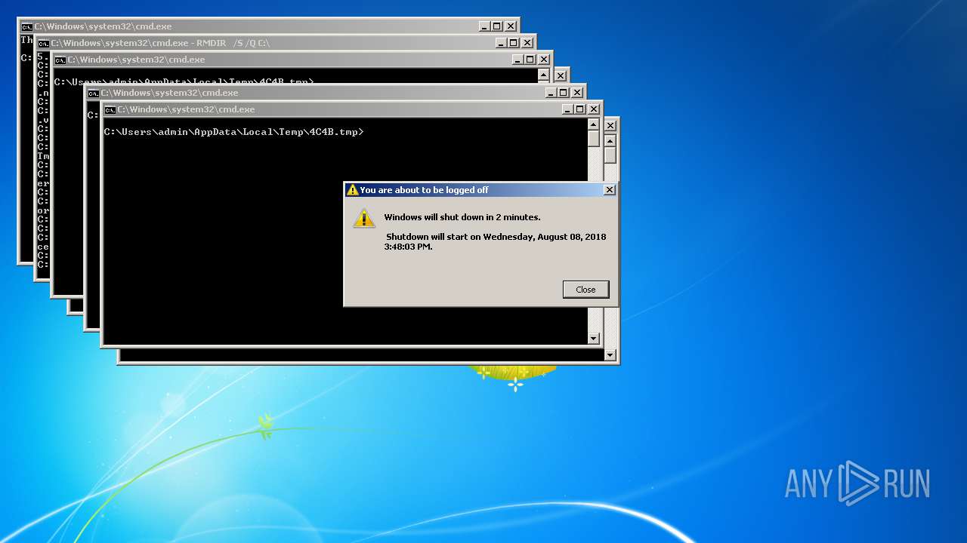Minimize the rearmost top-left cmd.exe window
The height and width of the screenshot is (543, 967).
[x=483, y=26]
